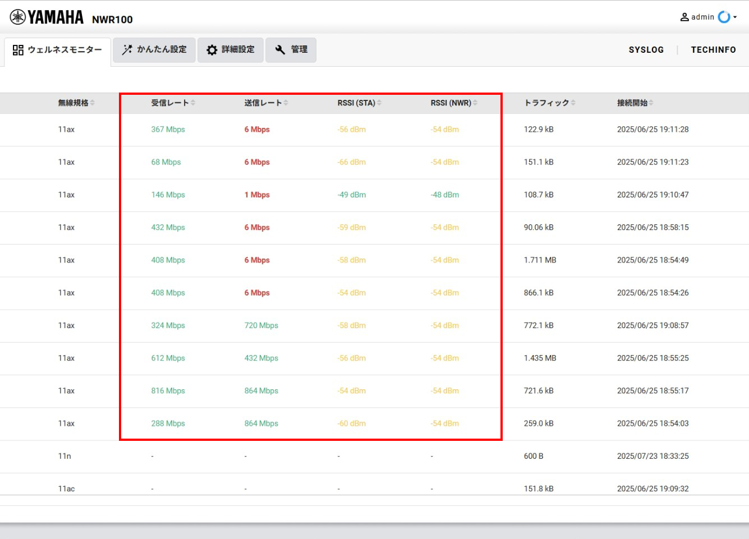Sort table by 無線規格 column arrows
This screenshot has width=749, height=539.
coord(93,103)
